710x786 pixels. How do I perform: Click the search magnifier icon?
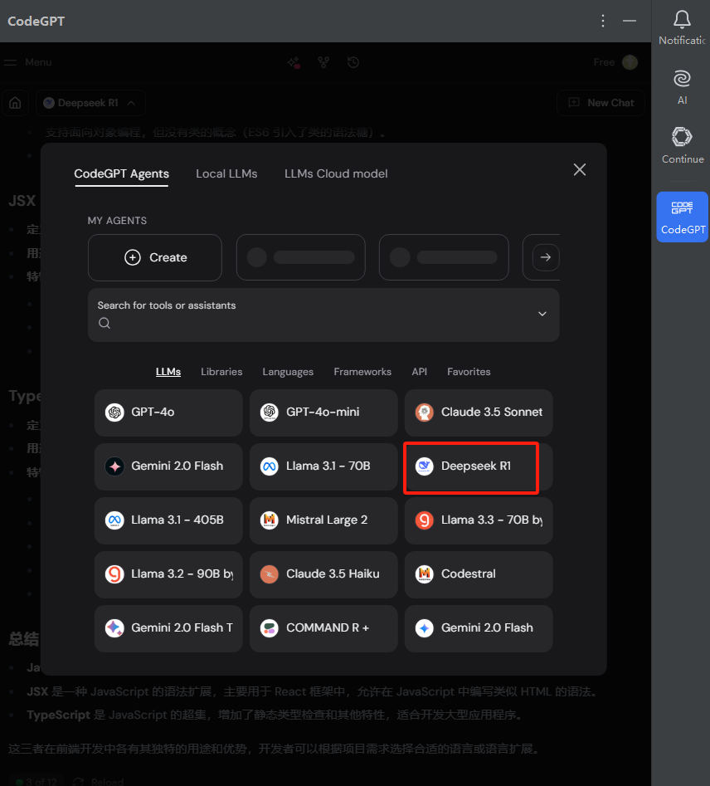coord(105,323)
